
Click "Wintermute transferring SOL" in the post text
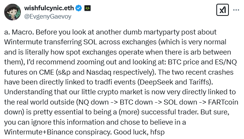coord(50,42)
